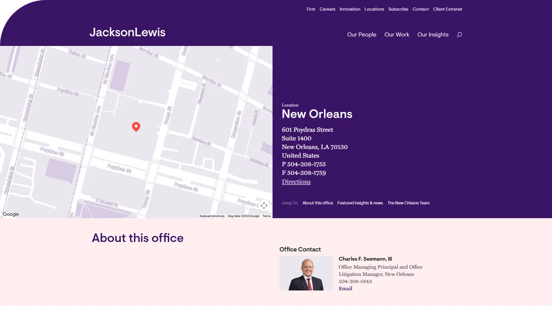Screen dimensions: 552x310
Task: Click the Google logo on the map
Action: [11, 214]
